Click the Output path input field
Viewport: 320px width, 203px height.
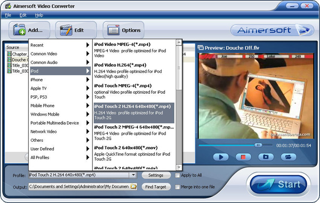[79, 186]
